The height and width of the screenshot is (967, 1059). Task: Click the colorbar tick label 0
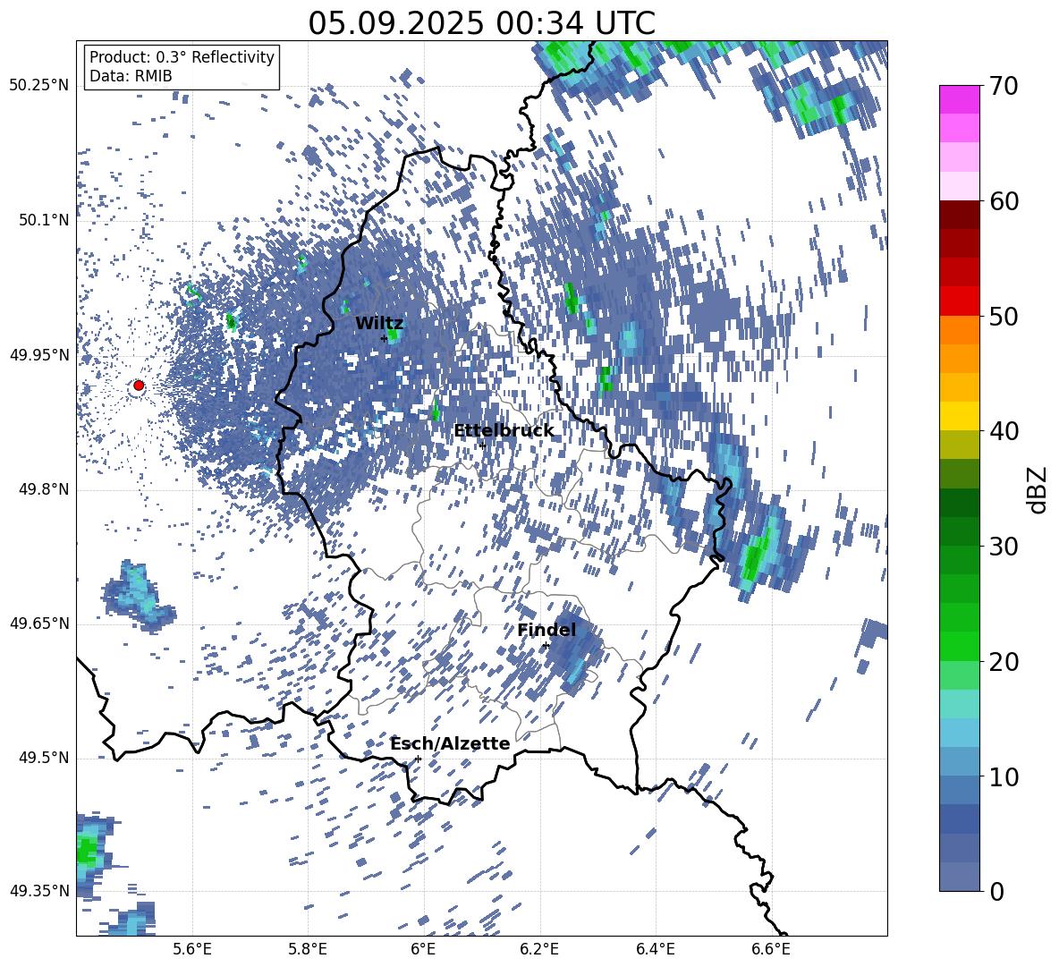(x=995, y=891)
